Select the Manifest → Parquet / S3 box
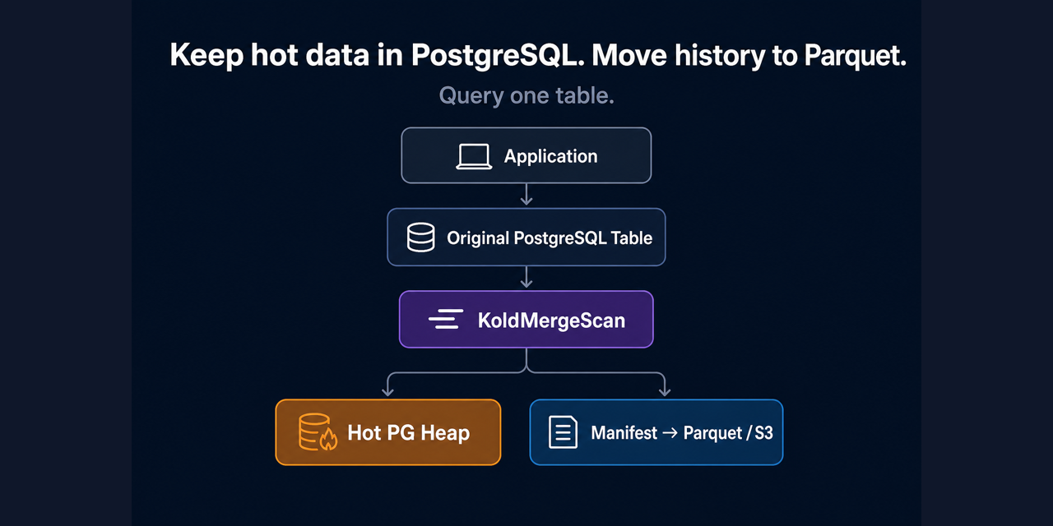The width and height of the screenshot is (1053, 526). click(656, 432)
